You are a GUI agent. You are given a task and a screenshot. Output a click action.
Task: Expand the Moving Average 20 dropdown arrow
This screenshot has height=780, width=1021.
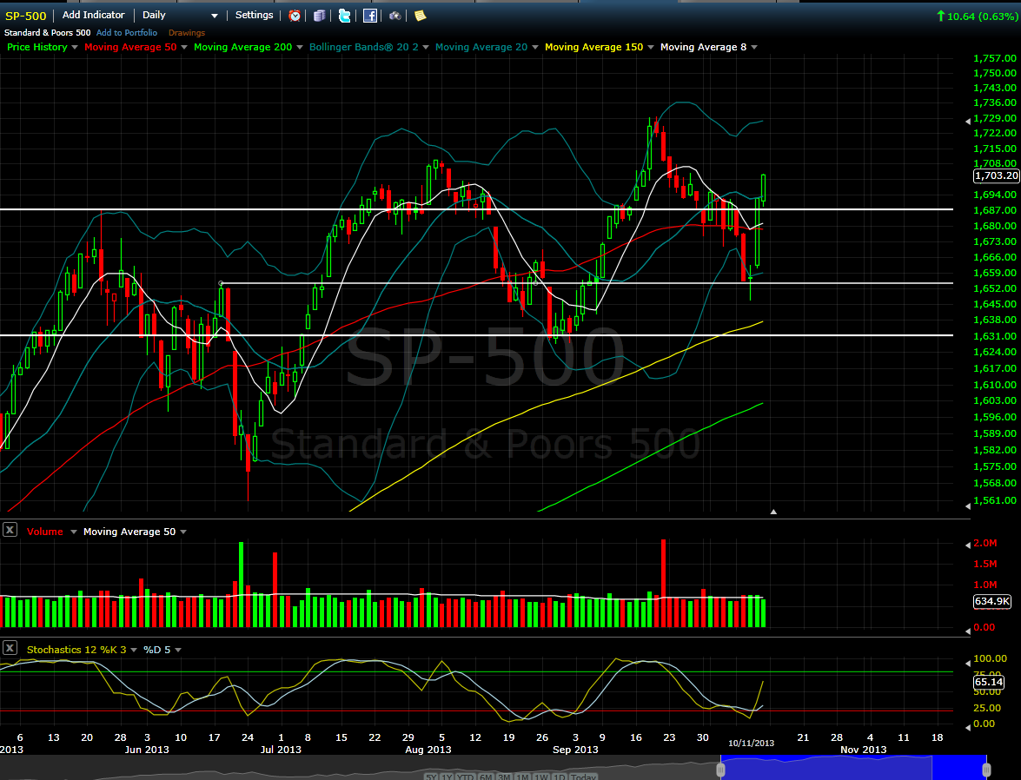[x=535, y=47]
